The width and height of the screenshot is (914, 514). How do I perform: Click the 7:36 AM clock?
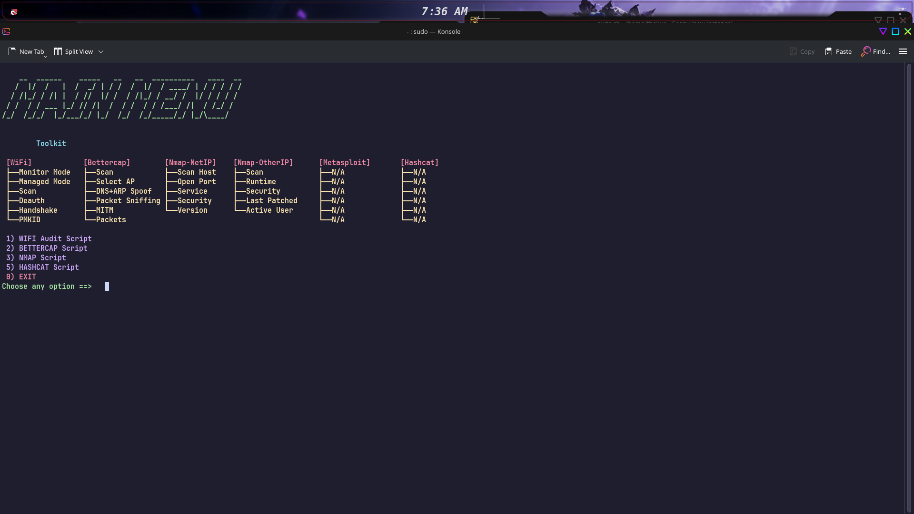click(445, 11)
